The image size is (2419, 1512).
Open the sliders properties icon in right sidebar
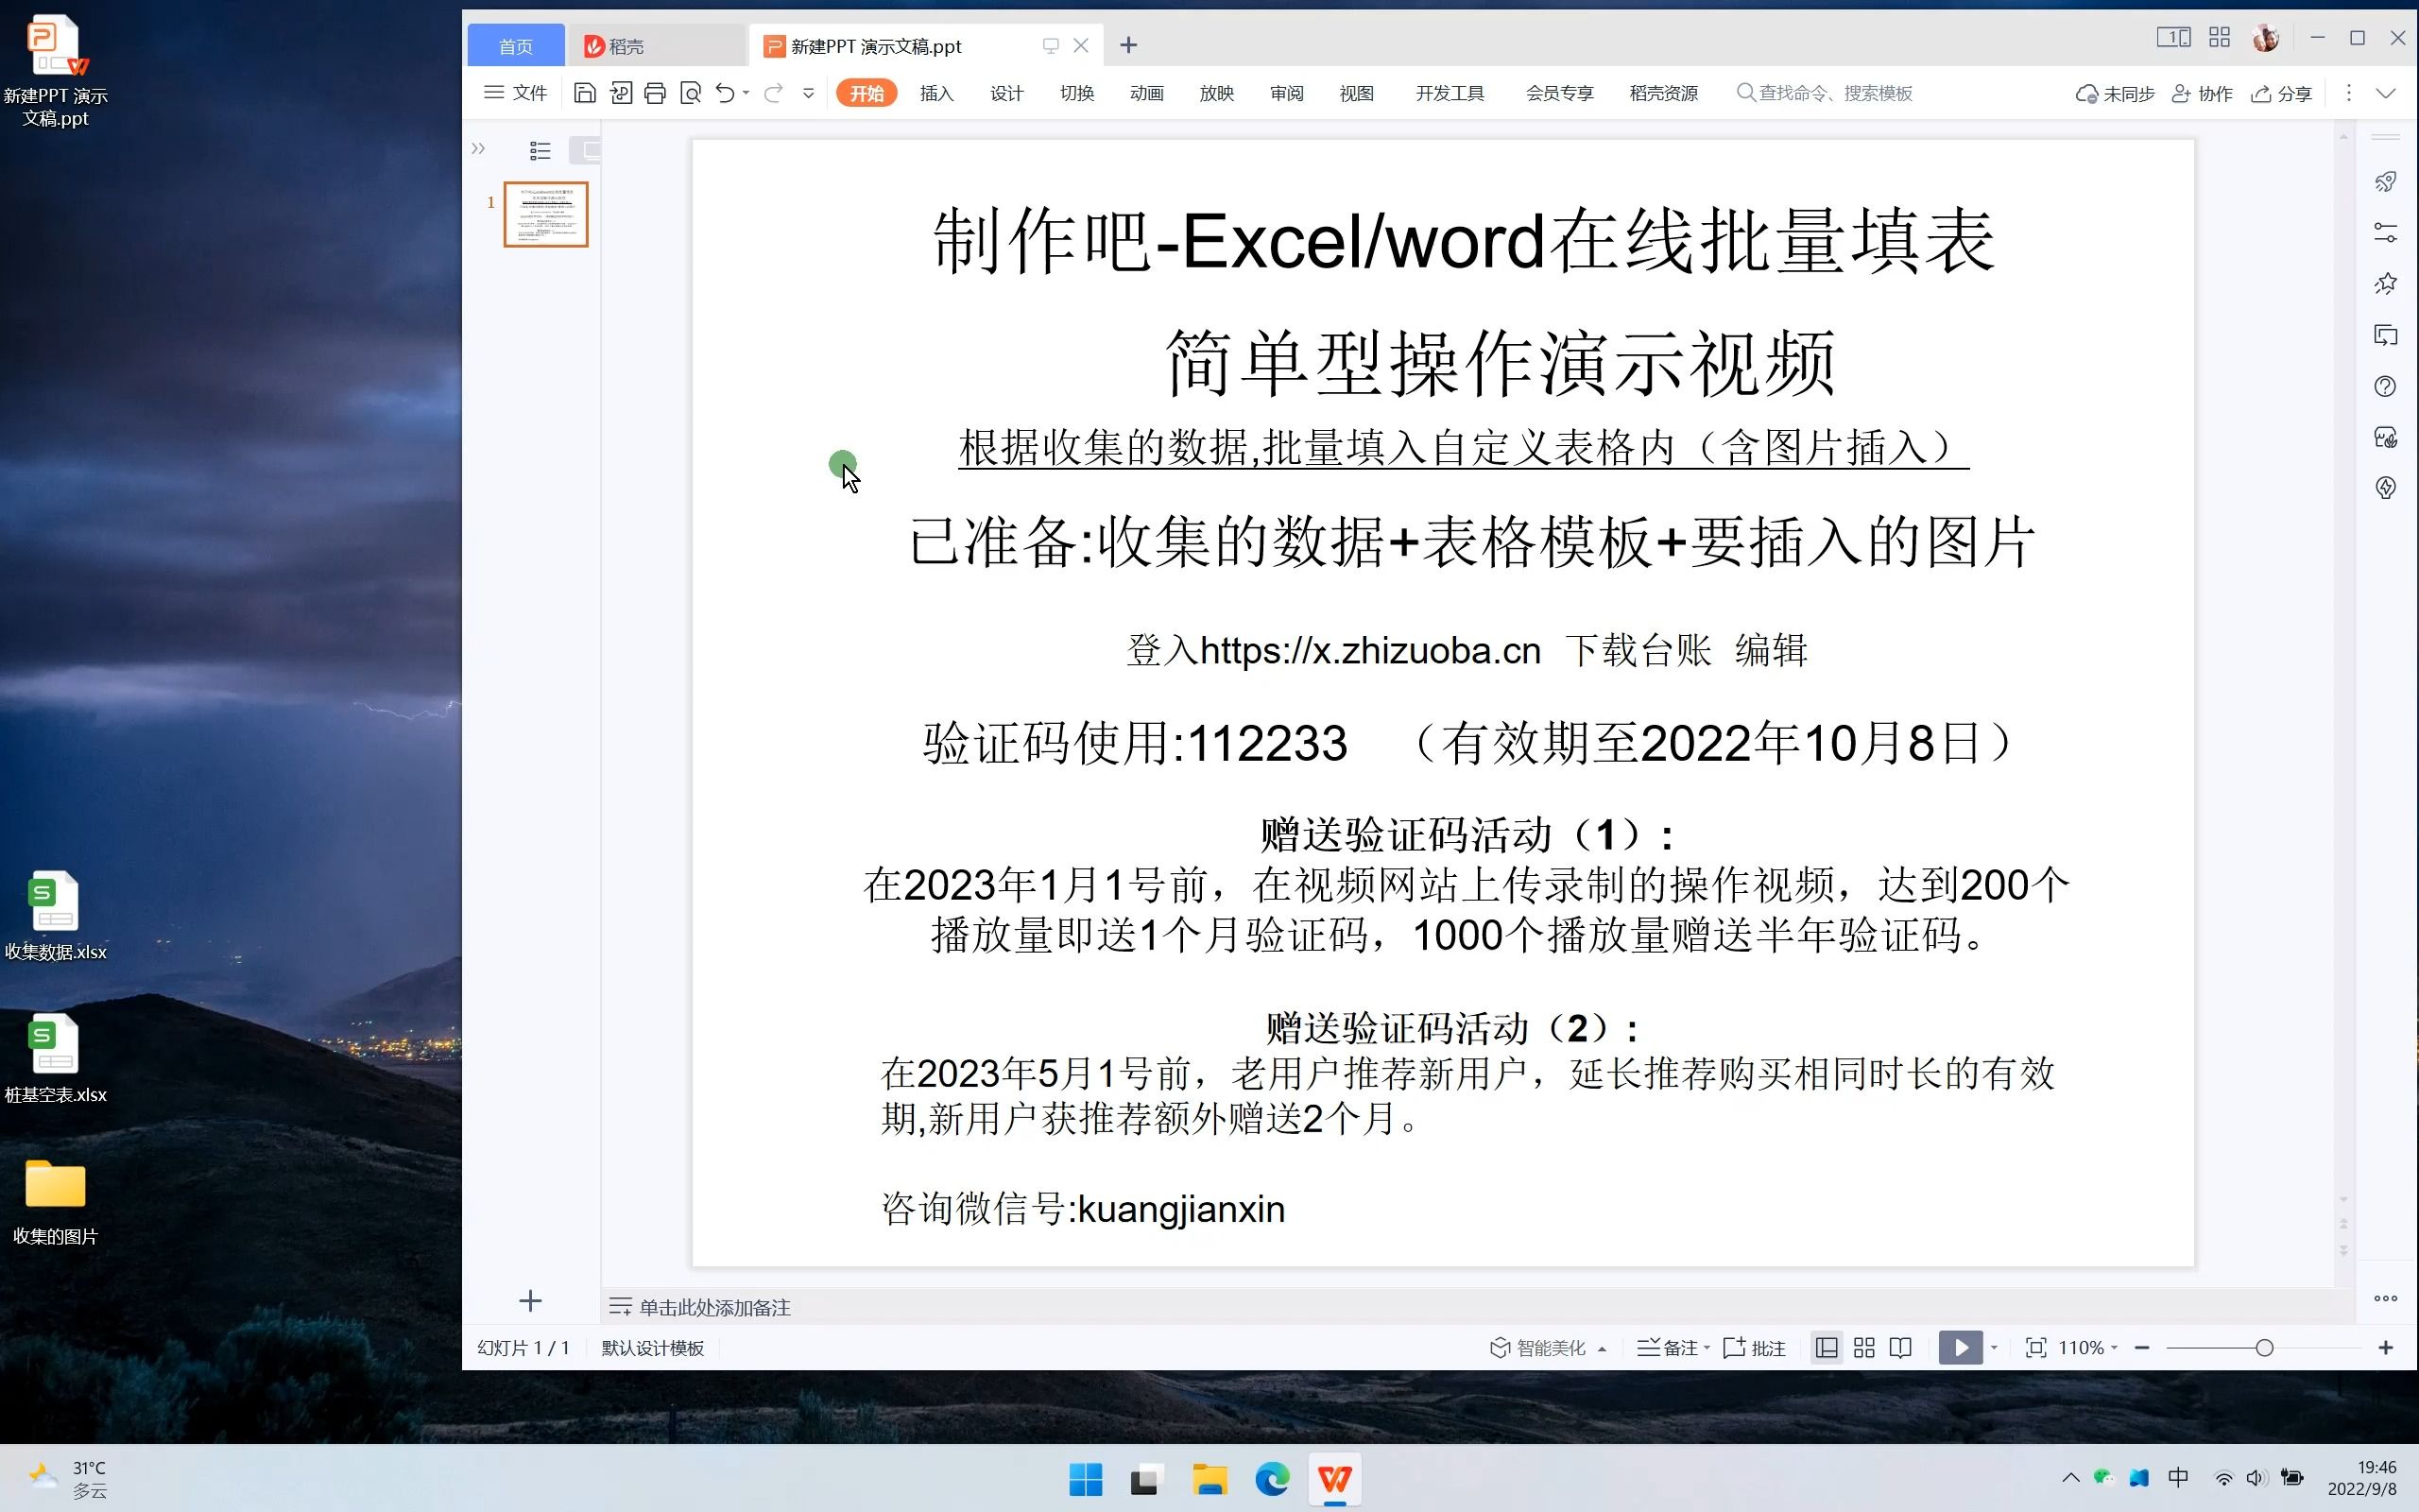click(x=2386, y=232)
